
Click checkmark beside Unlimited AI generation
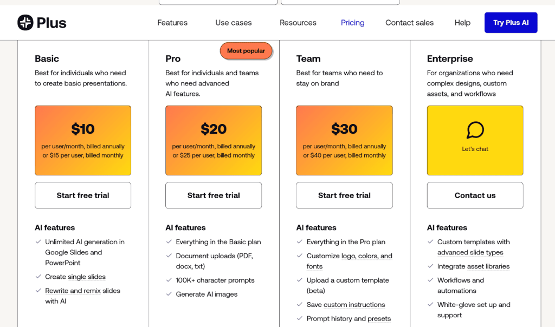click(38, 242)
